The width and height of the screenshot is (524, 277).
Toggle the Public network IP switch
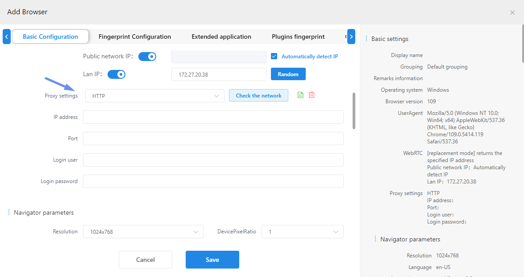click(x=147, y=57)
